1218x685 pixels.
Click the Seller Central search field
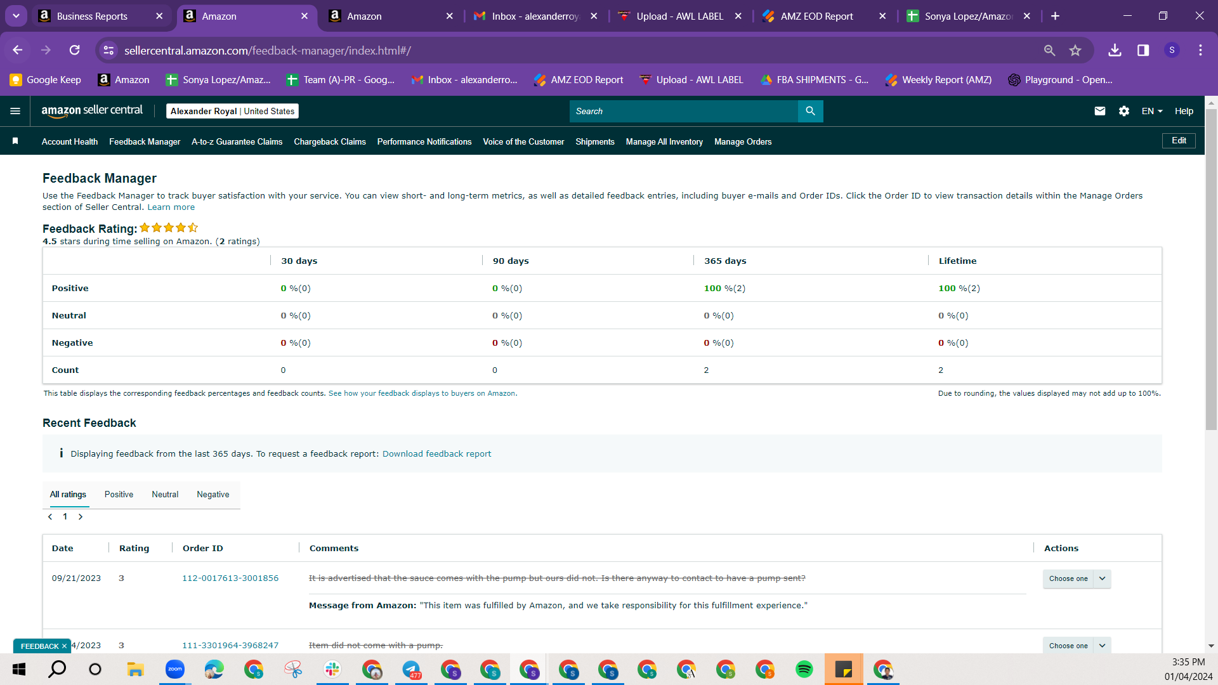tap(683, 111)
